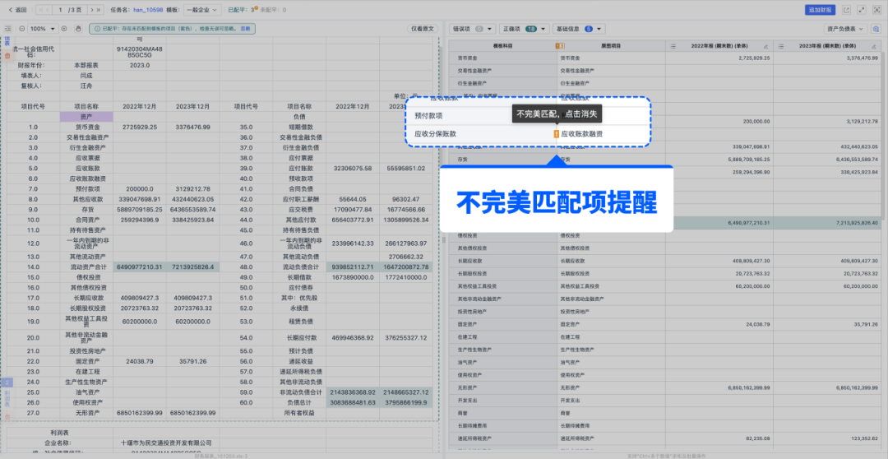Toggle the left sidebar collapse icon
The image size is (888, 459).
click(7, 28)
